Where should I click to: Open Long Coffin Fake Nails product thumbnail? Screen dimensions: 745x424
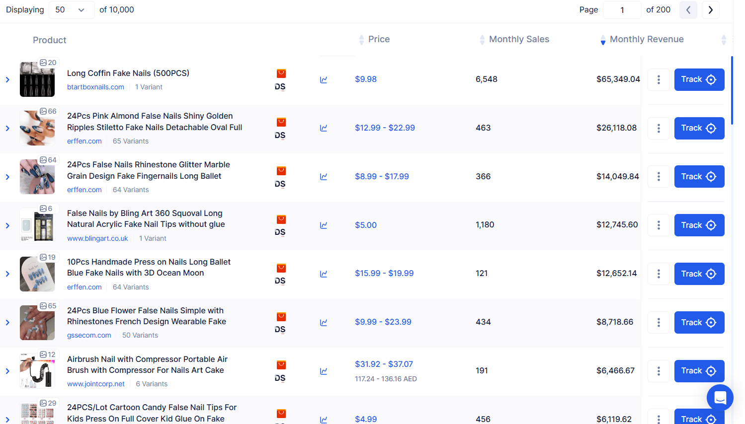37,79
